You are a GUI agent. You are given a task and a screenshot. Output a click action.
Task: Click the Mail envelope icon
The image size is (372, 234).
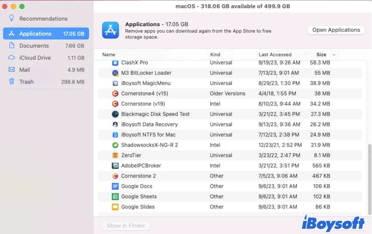click(x=11, y=70)
